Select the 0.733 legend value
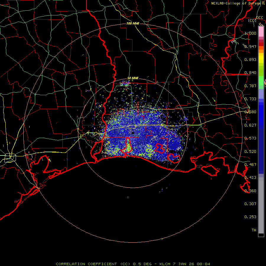The image size is (266, 266). pyautogui.click(x=250, y=99)
